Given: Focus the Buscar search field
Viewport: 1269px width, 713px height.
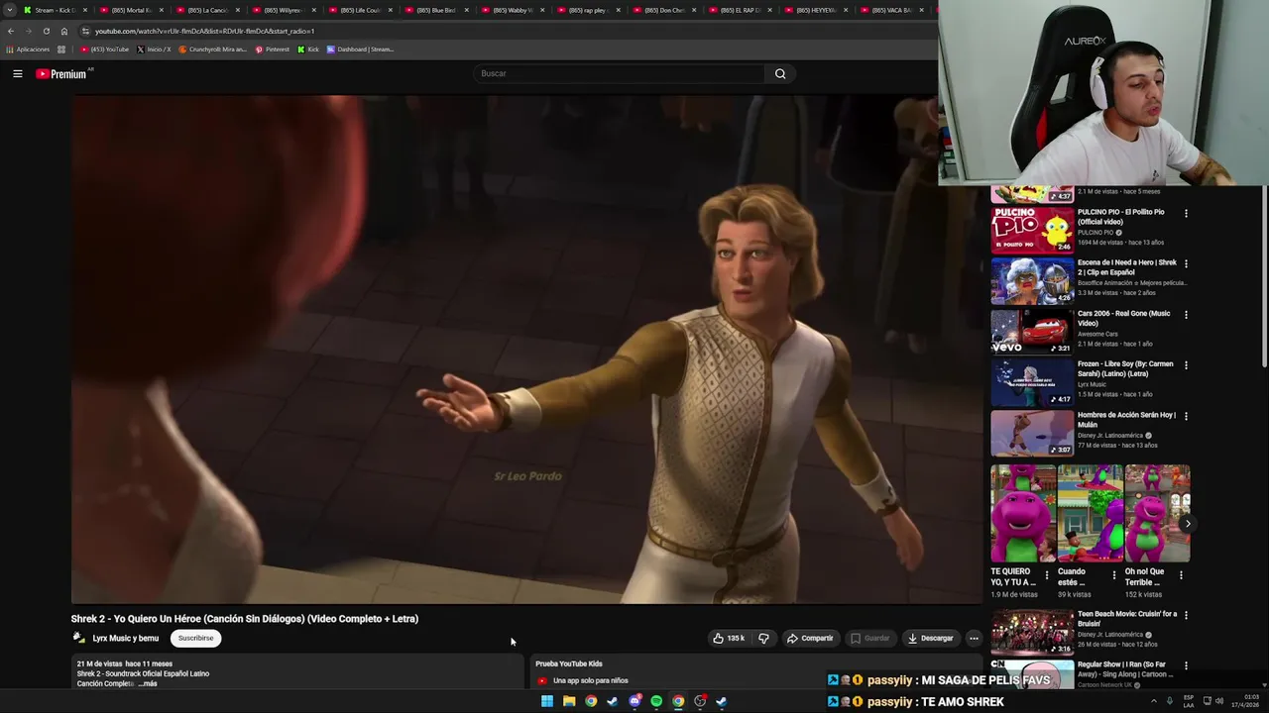Looking at the screenshot, I should [620, 73].
